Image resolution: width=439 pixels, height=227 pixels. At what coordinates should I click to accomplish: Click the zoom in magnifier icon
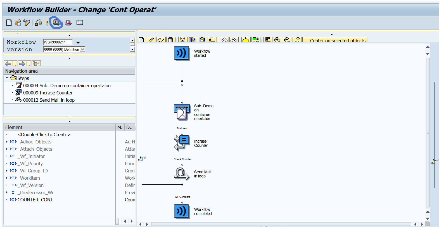277,40
